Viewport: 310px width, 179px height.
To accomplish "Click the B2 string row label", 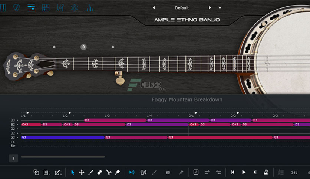I will tap(13, 124).
